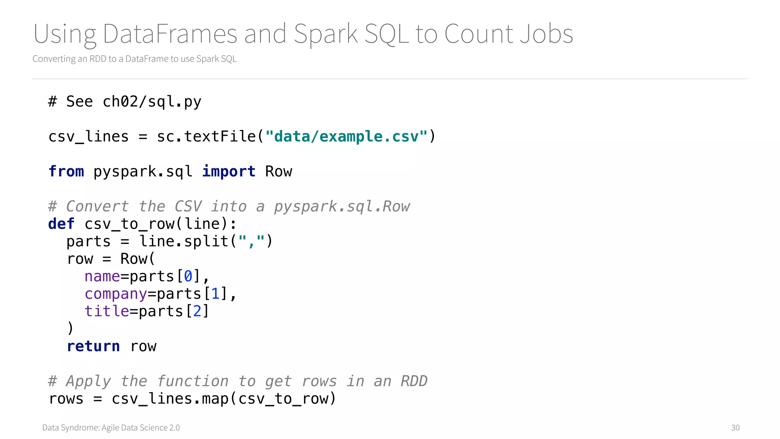Click the '# See ch02/sql.py' comment line
780x439 pixels.
click(x=125, y=102)
